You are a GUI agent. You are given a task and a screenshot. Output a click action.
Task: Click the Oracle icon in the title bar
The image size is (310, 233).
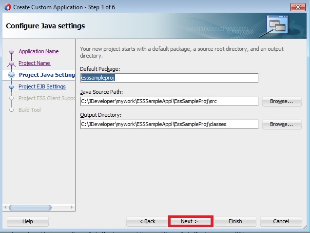tap(7, 7)
